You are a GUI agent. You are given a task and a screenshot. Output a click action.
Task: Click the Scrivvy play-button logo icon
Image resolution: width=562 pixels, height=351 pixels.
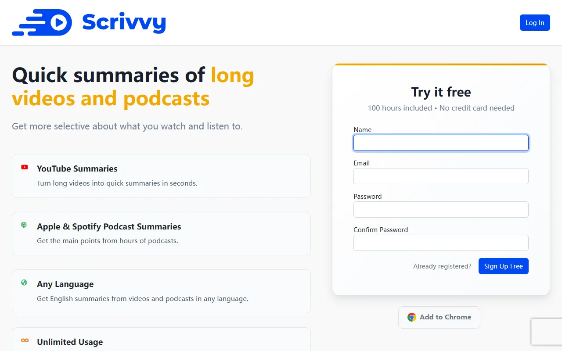58,22
